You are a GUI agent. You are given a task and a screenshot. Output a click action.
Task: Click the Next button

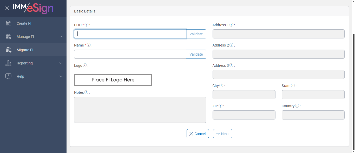[222, 134]
